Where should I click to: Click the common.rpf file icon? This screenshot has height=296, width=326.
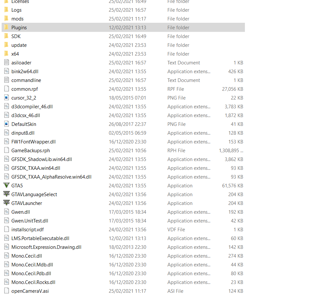tap(7, 89)
